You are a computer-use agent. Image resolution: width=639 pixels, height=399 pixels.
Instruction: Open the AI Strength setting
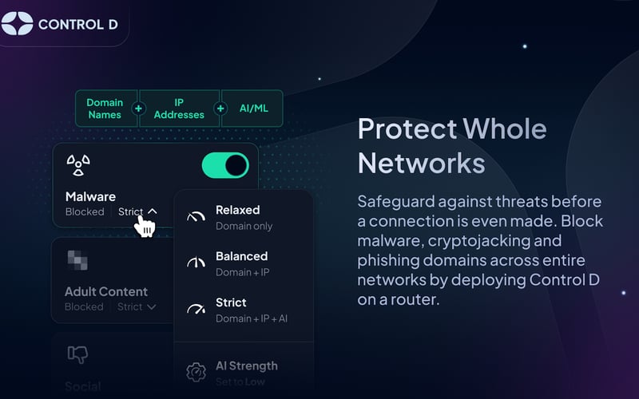[246, 370]
